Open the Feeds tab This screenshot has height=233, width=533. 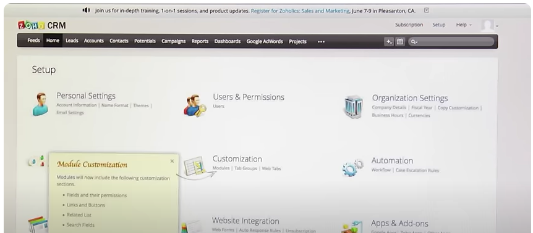(x=33, y=40)
